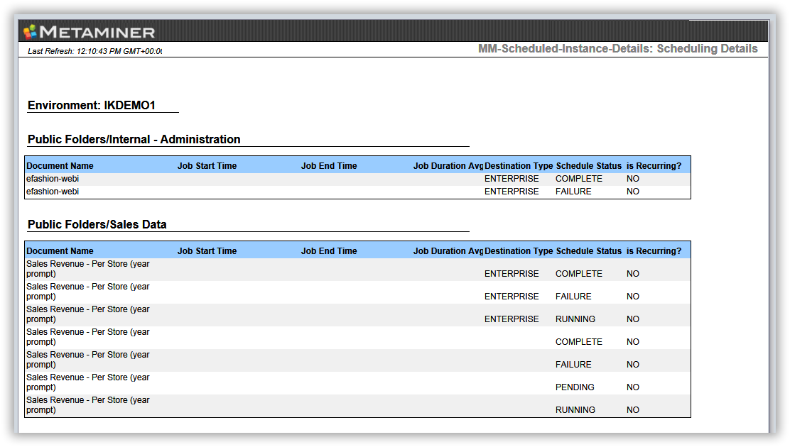Screen dimensions: 790x447
Task: Select first Sales Revenue - Per Store document name
Action: [x=88, y=269]
